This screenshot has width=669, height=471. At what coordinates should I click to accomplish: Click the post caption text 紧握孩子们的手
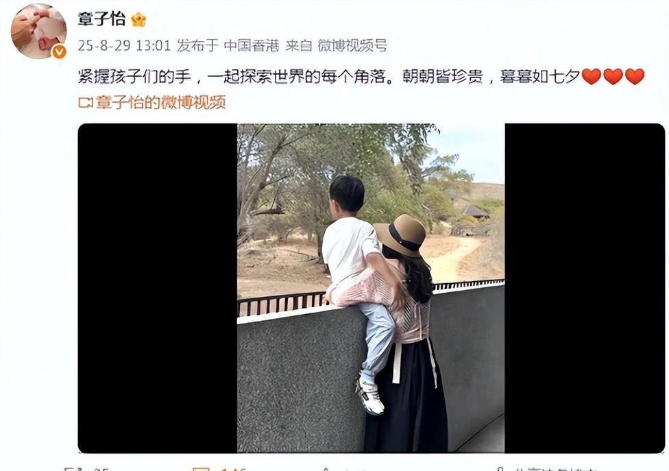pyautogui.click(x=134, y=76)
